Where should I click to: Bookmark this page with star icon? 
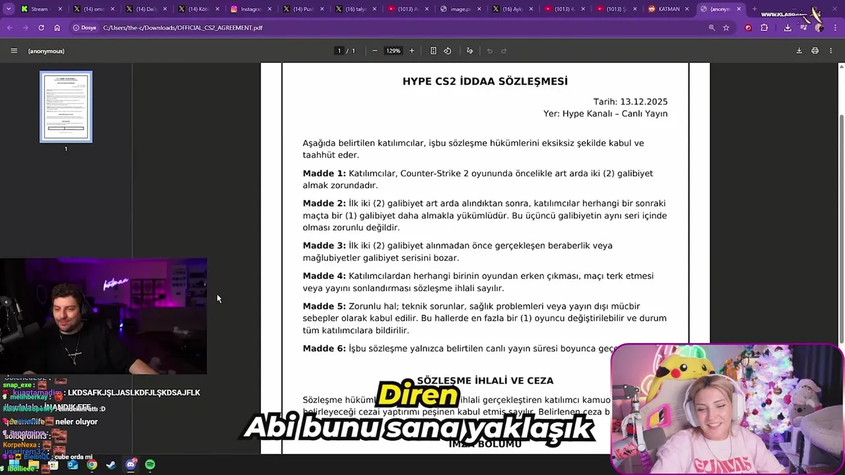click(x=726, y=28)
